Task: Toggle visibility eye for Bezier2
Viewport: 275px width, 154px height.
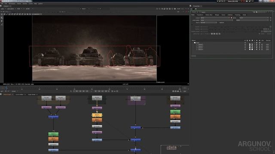Action: 245,46
